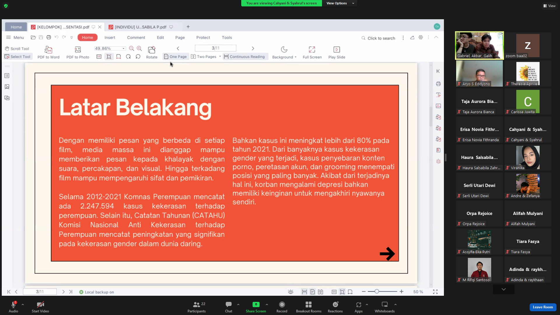Switch to [INDIVIDU] U...SABILA P.pdf tab

coord(140,27)
